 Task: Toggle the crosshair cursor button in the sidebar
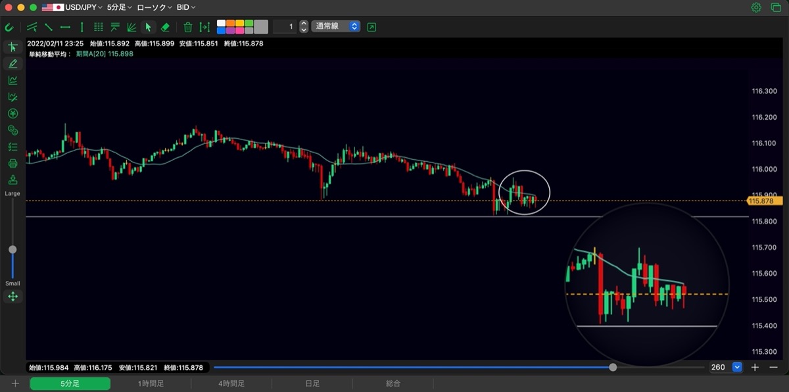coord(12,47)
